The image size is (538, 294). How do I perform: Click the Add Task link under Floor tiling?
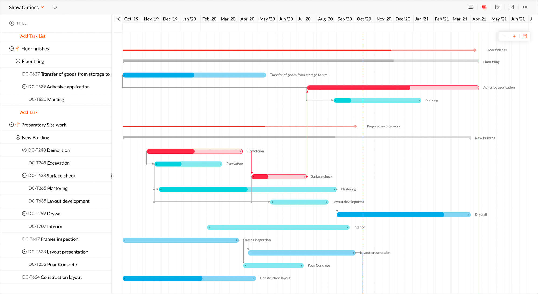click(29, 112)
